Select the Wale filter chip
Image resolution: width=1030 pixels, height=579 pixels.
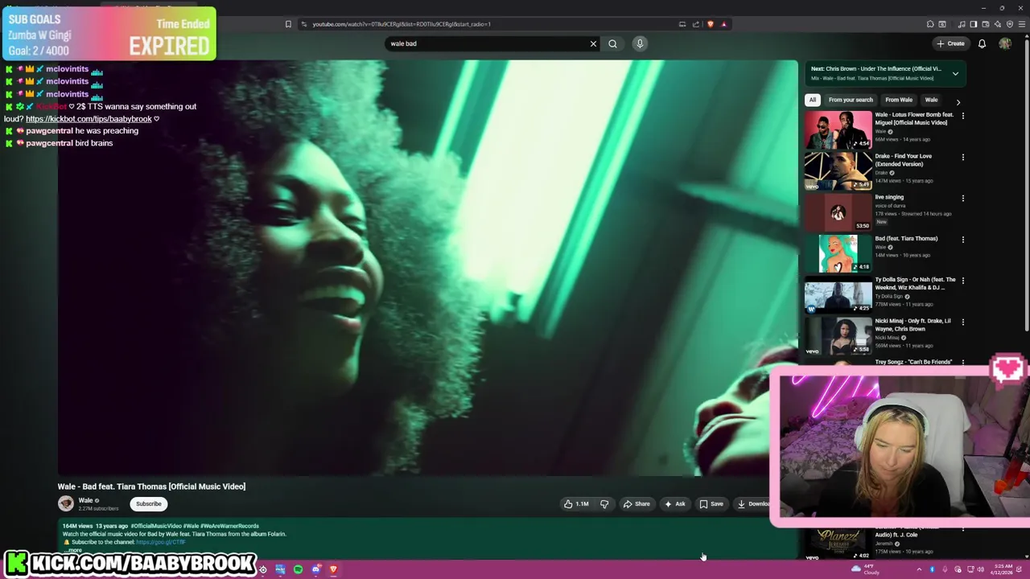931,100
